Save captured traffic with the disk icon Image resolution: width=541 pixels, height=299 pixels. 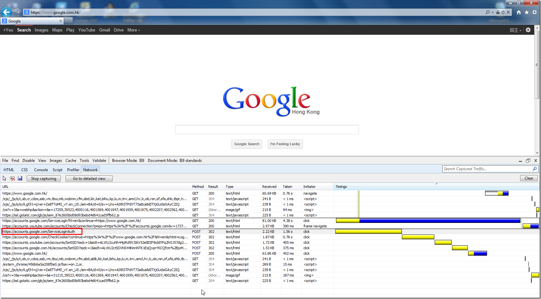coord(20,178)
